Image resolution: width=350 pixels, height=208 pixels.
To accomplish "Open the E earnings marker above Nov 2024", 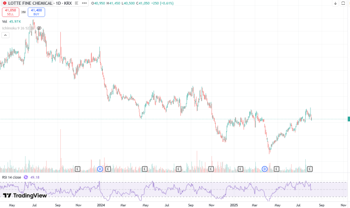I will click(x=211, y=169).
